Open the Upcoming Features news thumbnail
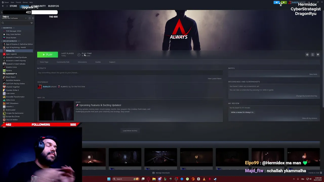The height and width of the screenshot is (182, 324). 56,111
